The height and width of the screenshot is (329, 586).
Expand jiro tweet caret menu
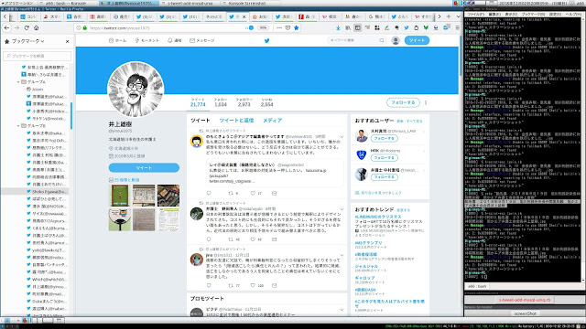click(x=342, y=256)
